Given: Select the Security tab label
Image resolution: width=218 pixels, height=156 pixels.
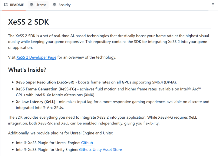Looking at the screenshot, I should click(64, 5).
